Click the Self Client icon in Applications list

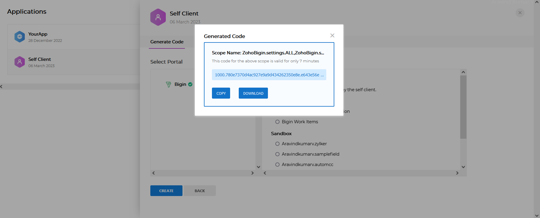[20, 62]
